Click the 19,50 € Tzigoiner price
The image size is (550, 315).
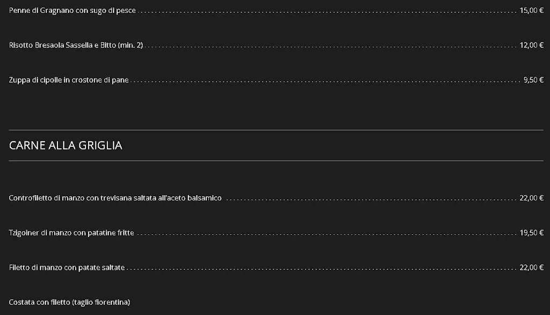(x=531, y=233)
